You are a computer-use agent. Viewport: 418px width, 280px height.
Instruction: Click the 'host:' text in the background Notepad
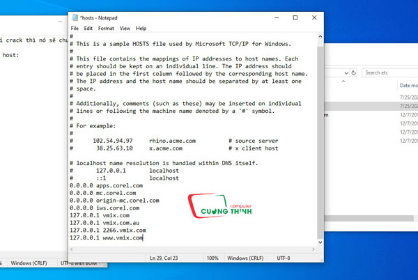pos(10,55)
